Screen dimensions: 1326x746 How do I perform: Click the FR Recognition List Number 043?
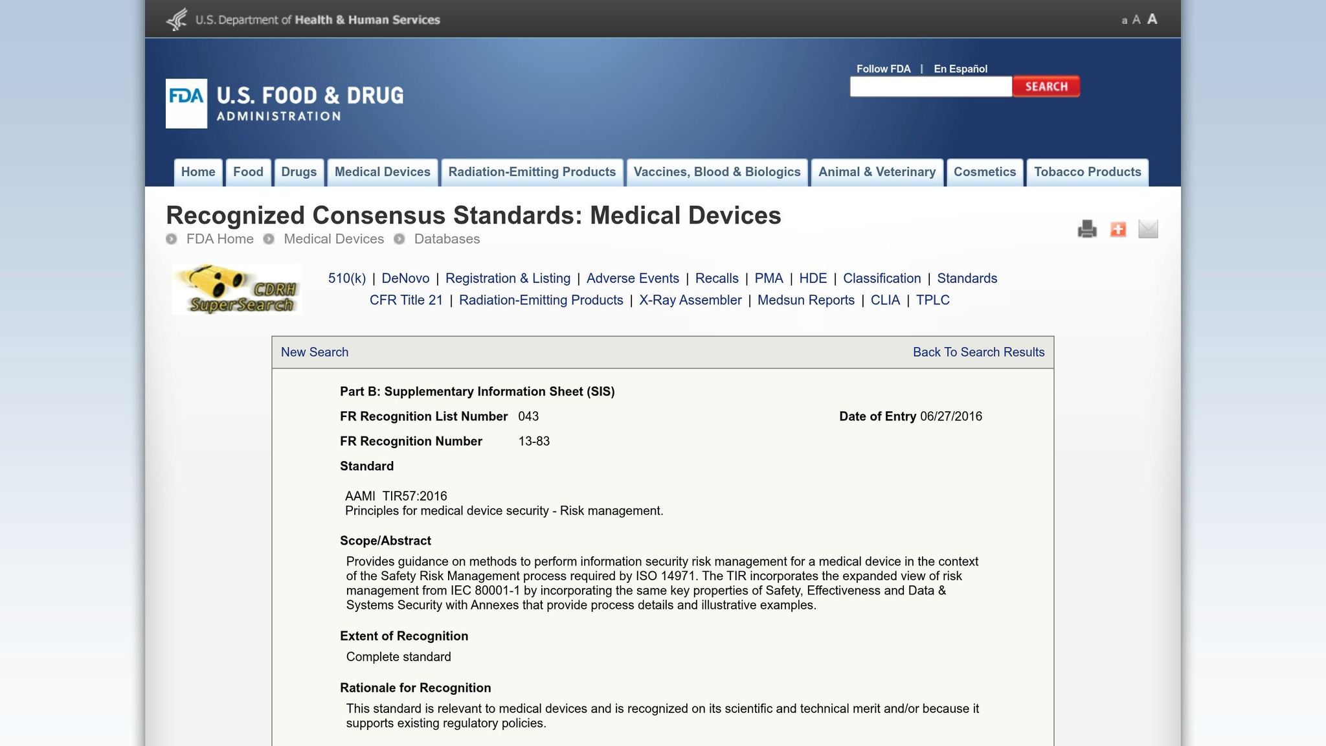pyautogui.click(x=528, y=416)
